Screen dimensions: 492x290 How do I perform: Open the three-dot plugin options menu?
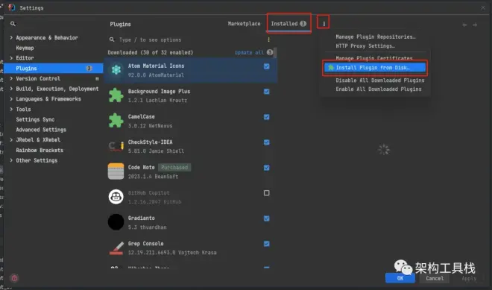tap(324, 24)
